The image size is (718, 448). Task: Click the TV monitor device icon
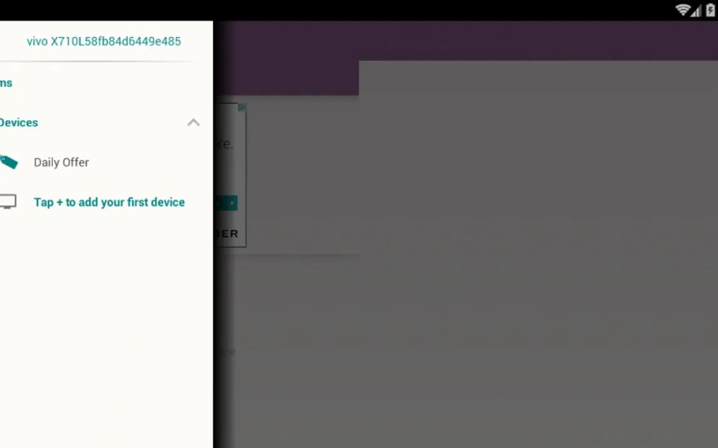pos(8,201)
